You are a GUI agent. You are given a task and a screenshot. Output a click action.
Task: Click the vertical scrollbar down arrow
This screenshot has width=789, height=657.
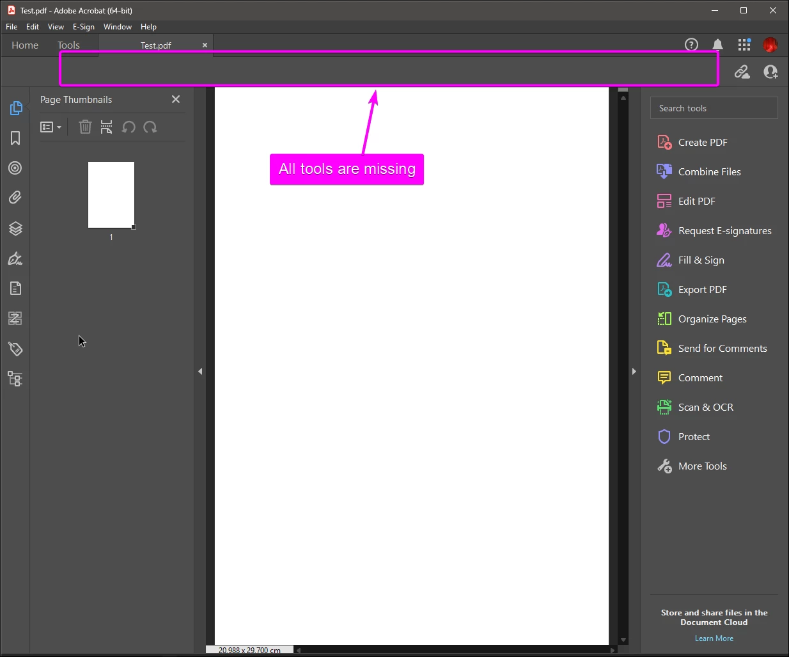point(623,639)
